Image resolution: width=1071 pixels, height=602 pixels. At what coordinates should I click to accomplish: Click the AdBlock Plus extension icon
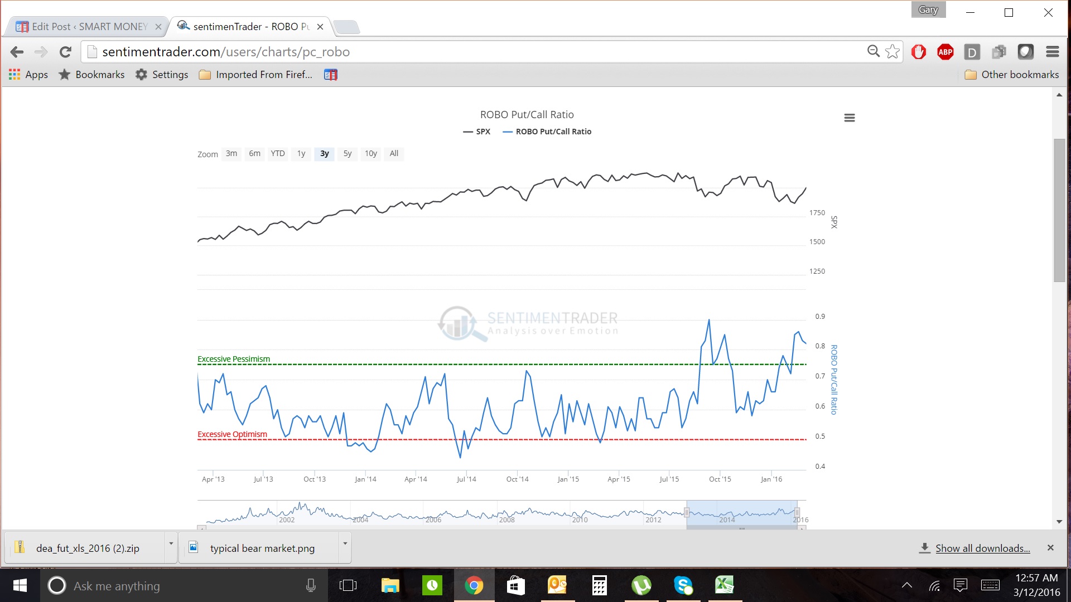[945, 52]
